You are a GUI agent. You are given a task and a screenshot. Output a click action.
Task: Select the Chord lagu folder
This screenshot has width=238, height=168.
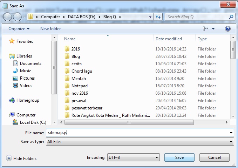pyautogui.click(x=82, y=71)
